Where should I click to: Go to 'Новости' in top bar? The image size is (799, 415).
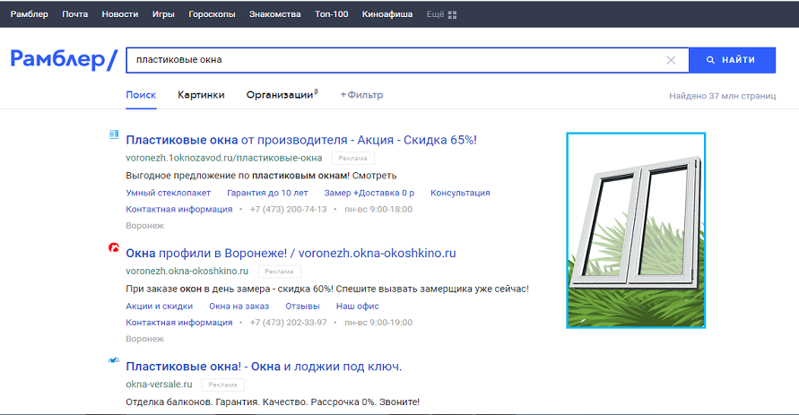pos(120,14)
